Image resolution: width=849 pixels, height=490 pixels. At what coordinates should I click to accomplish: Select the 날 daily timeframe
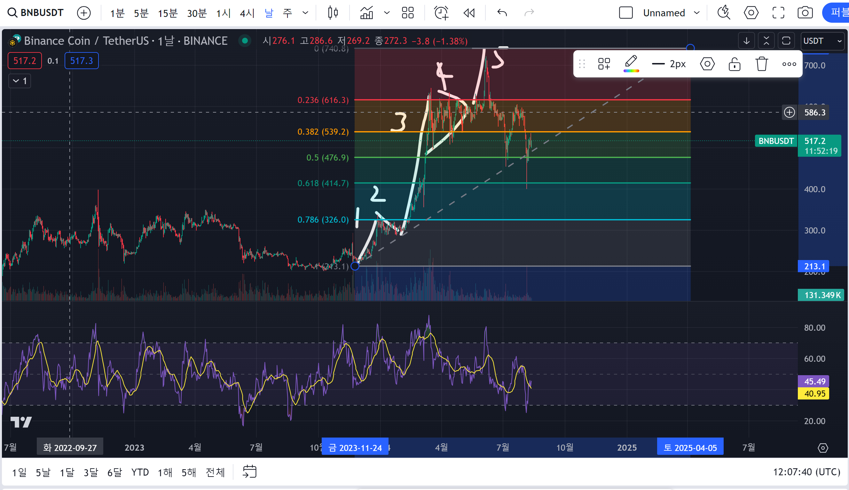269,13
